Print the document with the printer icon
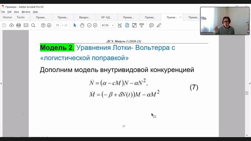 18,25
